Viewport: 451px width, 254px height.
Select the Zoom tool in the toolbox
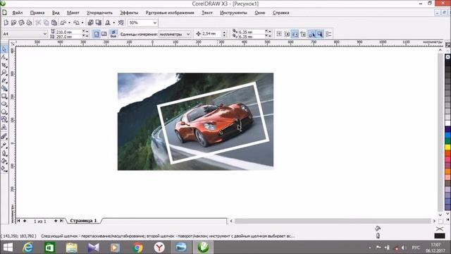point(4,73)
